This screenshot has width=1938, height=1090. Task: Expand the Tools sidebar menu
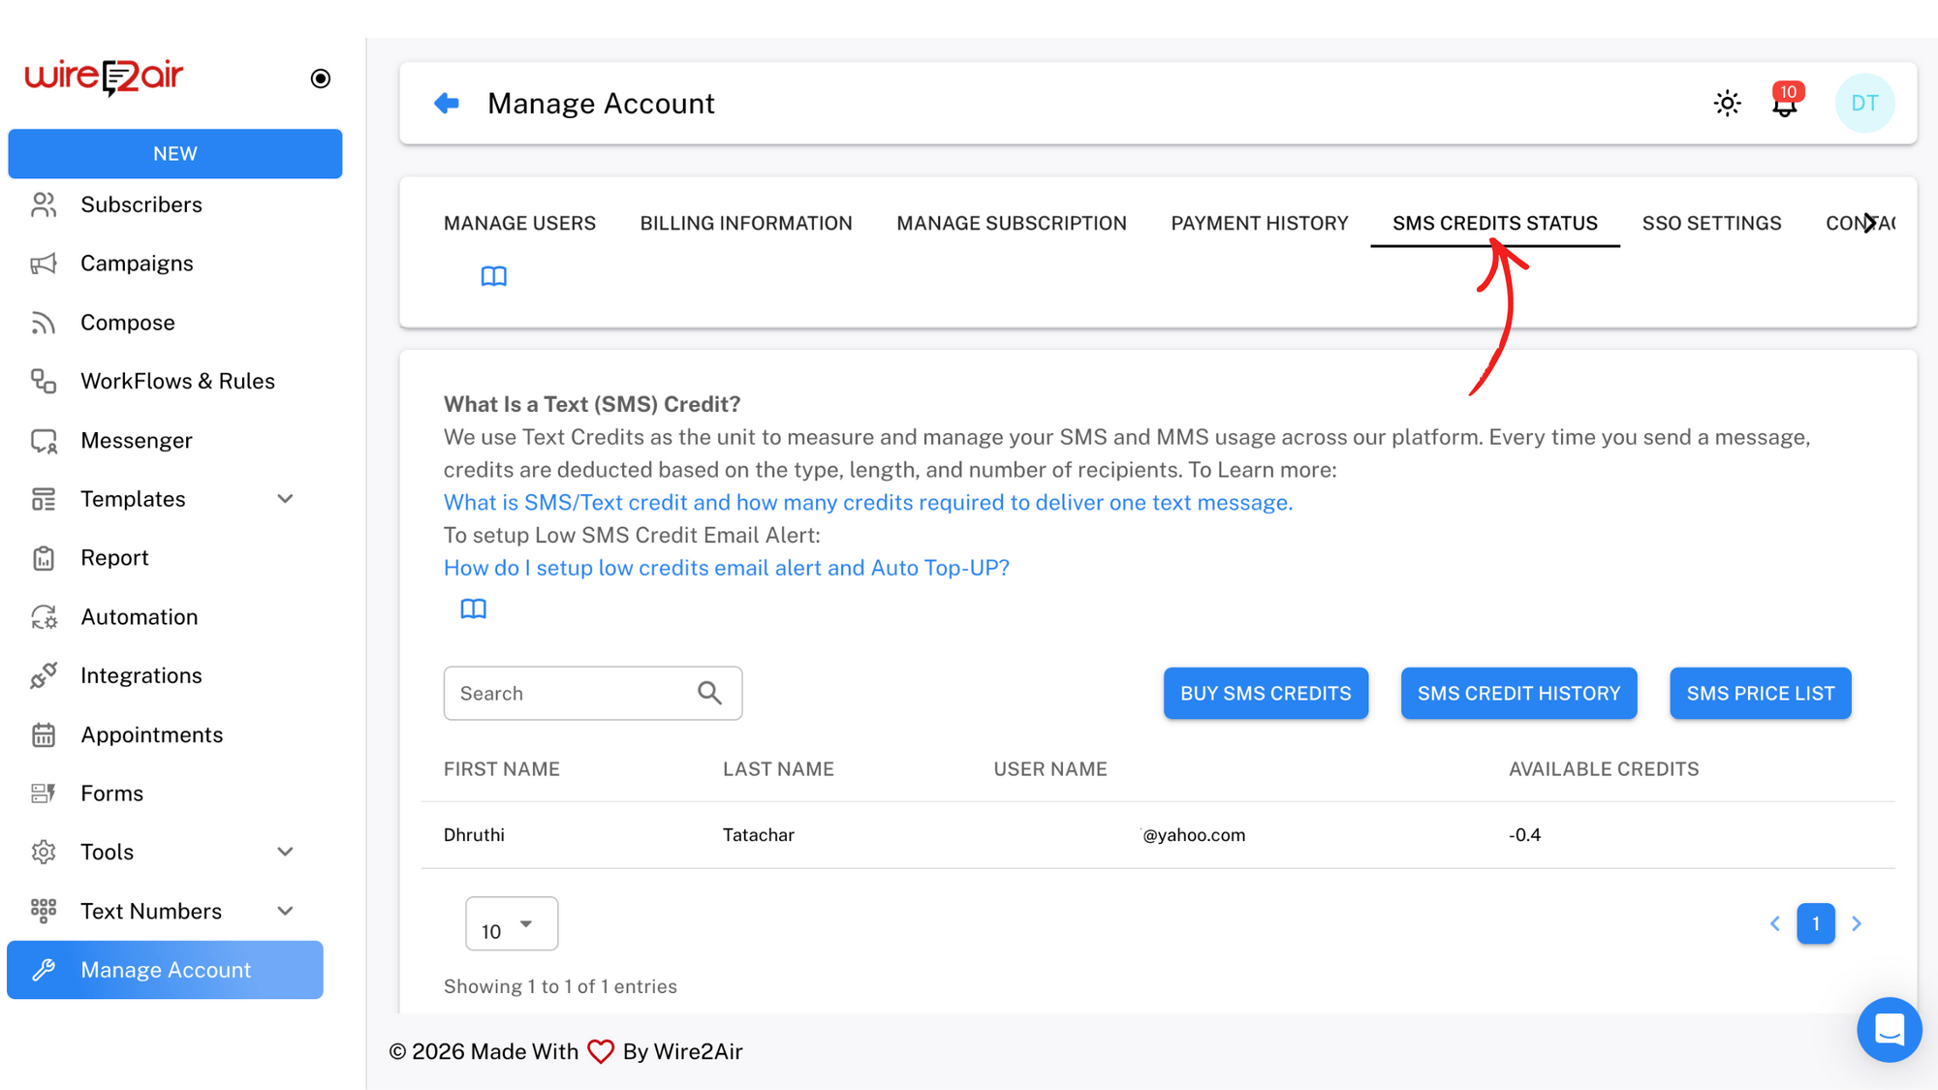tap(285, 852)
